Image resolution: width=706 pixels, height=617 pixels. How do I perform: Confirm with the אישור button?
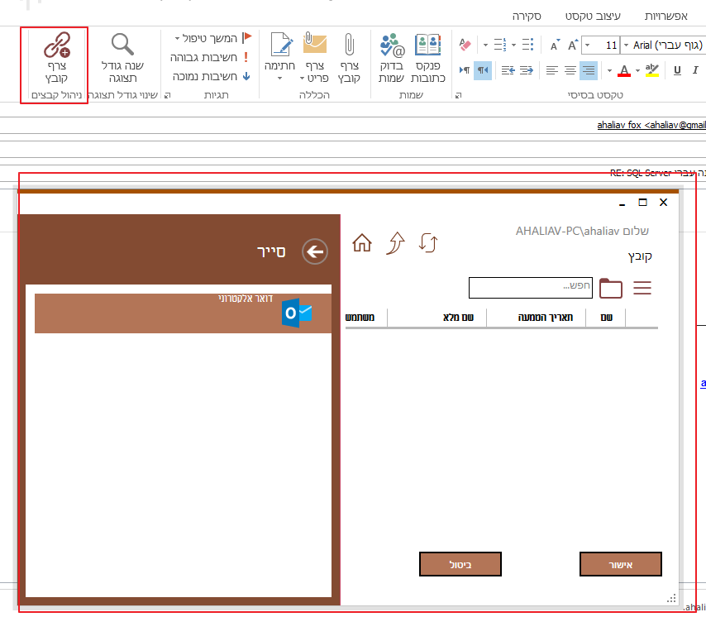[x=621, y=564]
